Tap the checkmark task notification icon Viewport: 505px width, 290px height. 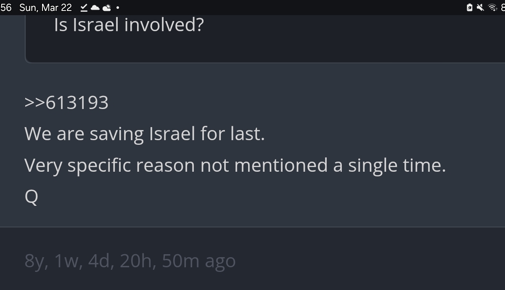pyautogui.click(x=84, y=8)
